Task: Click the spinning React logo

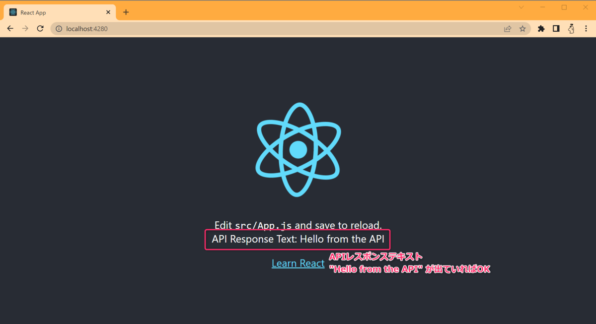Action: [x=298, y=149]
